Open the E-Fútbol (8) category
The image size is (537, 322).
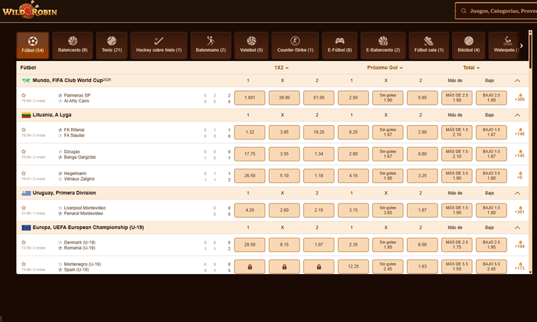[339, 45]
